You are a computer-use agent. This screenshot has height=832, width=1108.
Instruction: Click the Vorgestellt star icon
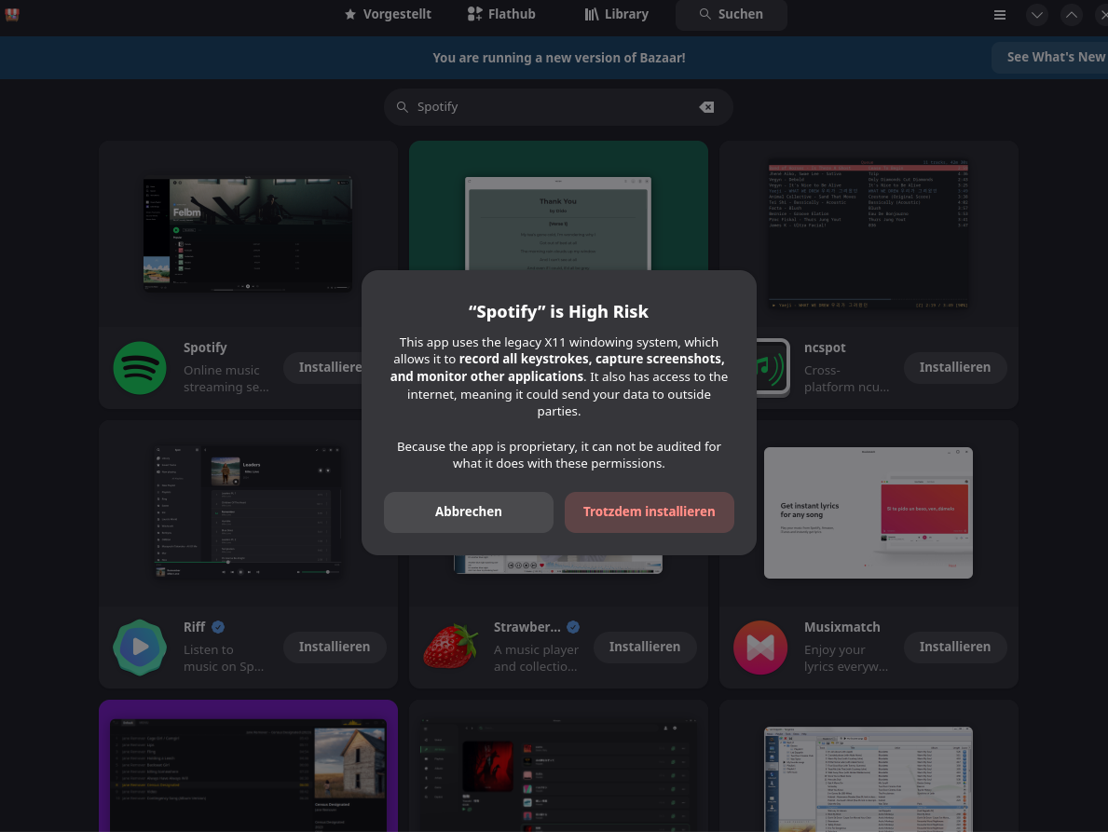[349, 14]
